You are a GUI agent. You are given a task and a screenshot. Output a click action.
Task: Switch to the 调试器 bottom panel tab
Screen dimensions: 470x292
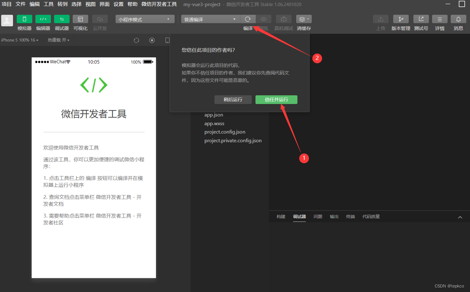point(300,216)
